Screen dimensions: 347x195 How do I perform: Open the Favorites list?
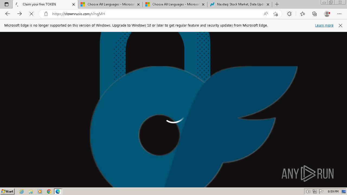tap(303, 14)
